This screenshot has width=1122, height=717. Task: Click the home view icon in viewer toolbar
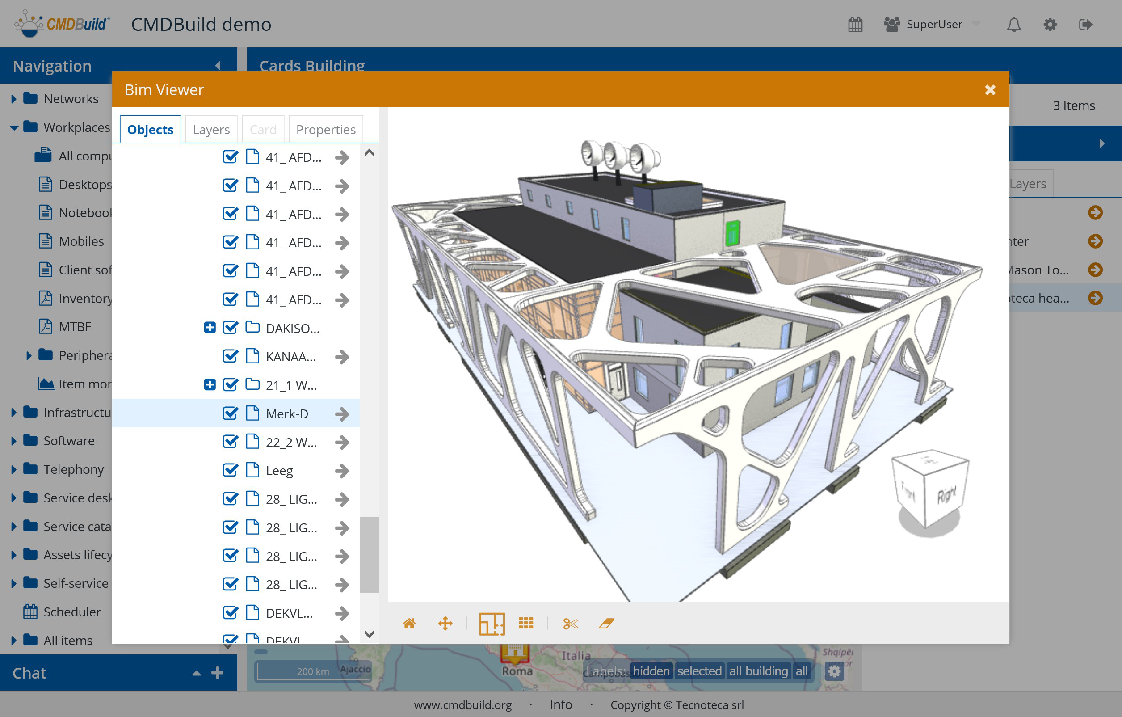(x=409, y=624)
